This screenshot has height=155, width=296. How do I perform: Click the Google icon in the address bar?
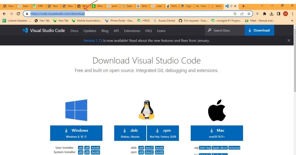click(235, 14)
